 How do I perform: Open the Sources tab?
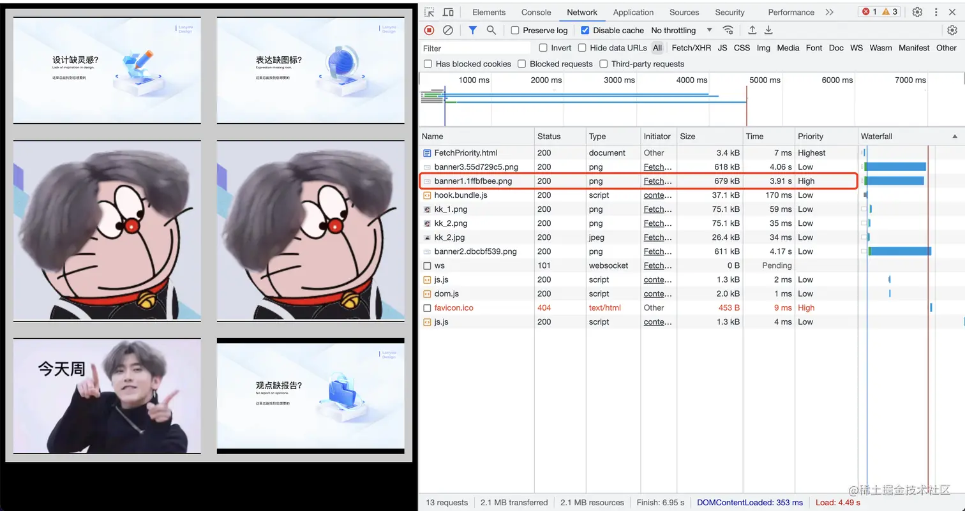point(684,12)
